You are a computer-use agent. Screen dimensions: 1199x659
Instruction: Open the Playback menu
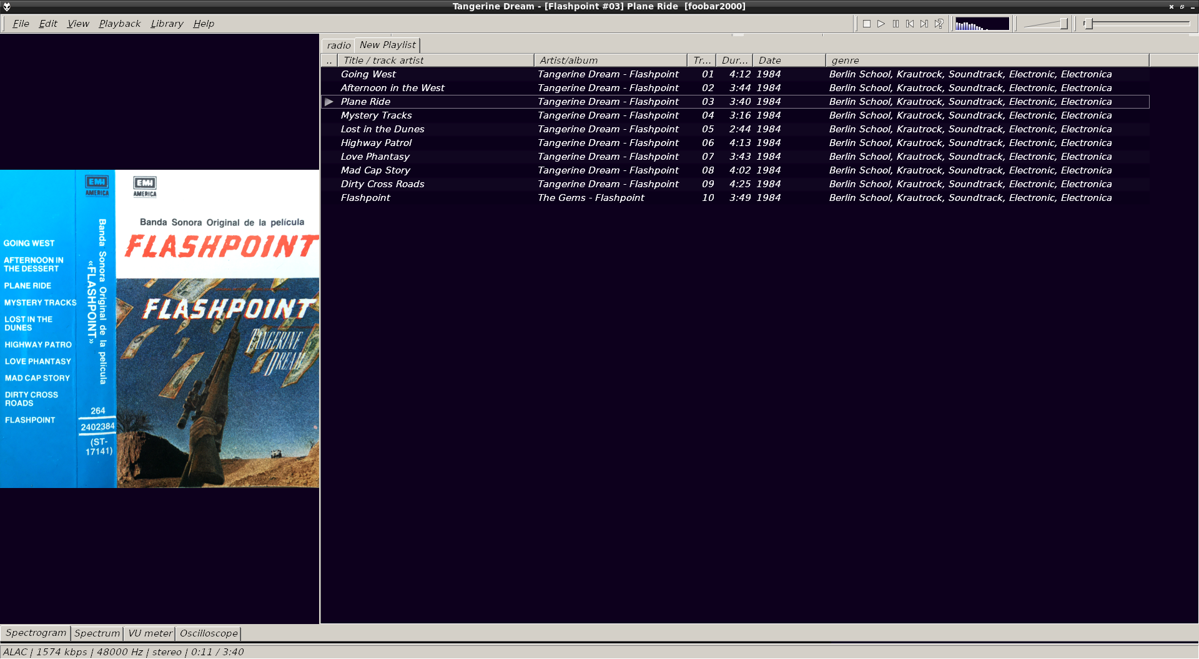[119, 24]
